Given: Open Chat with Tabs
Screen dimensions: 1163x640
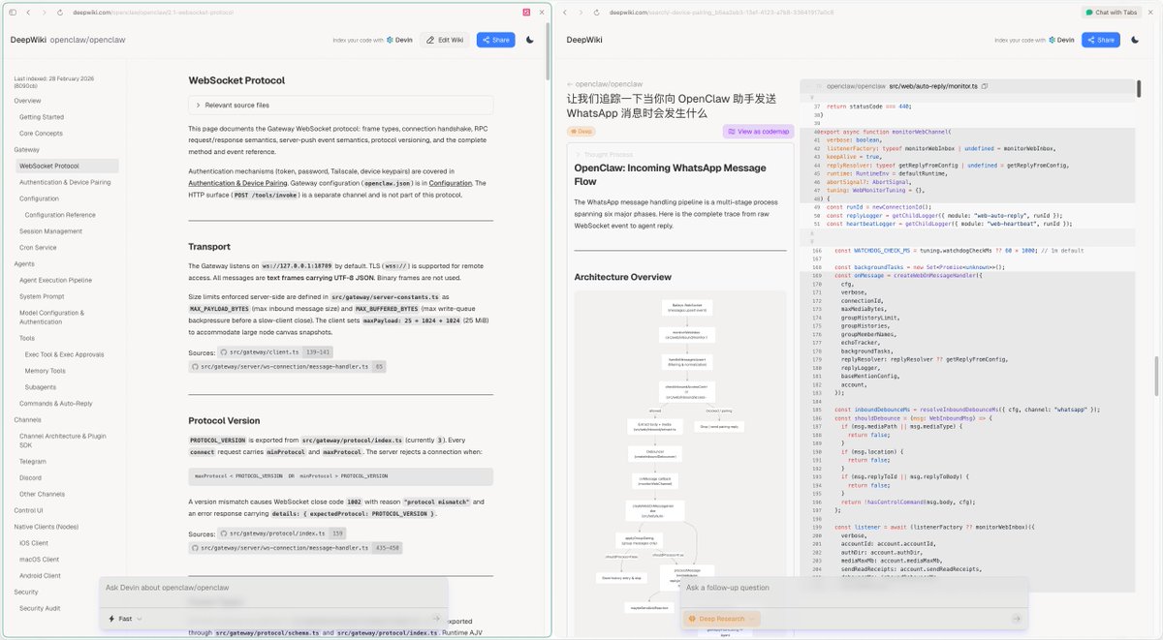Looking at the screenshot, I should [x=1112, y=12].
